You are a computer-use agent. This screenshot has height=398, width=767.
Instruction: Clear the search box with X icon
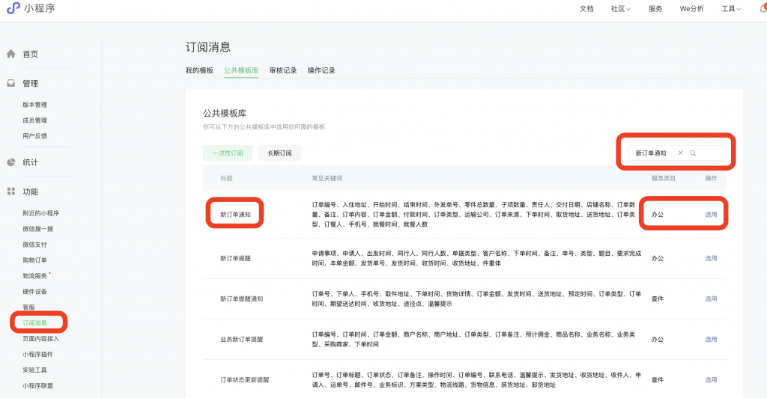click(680, 153)
